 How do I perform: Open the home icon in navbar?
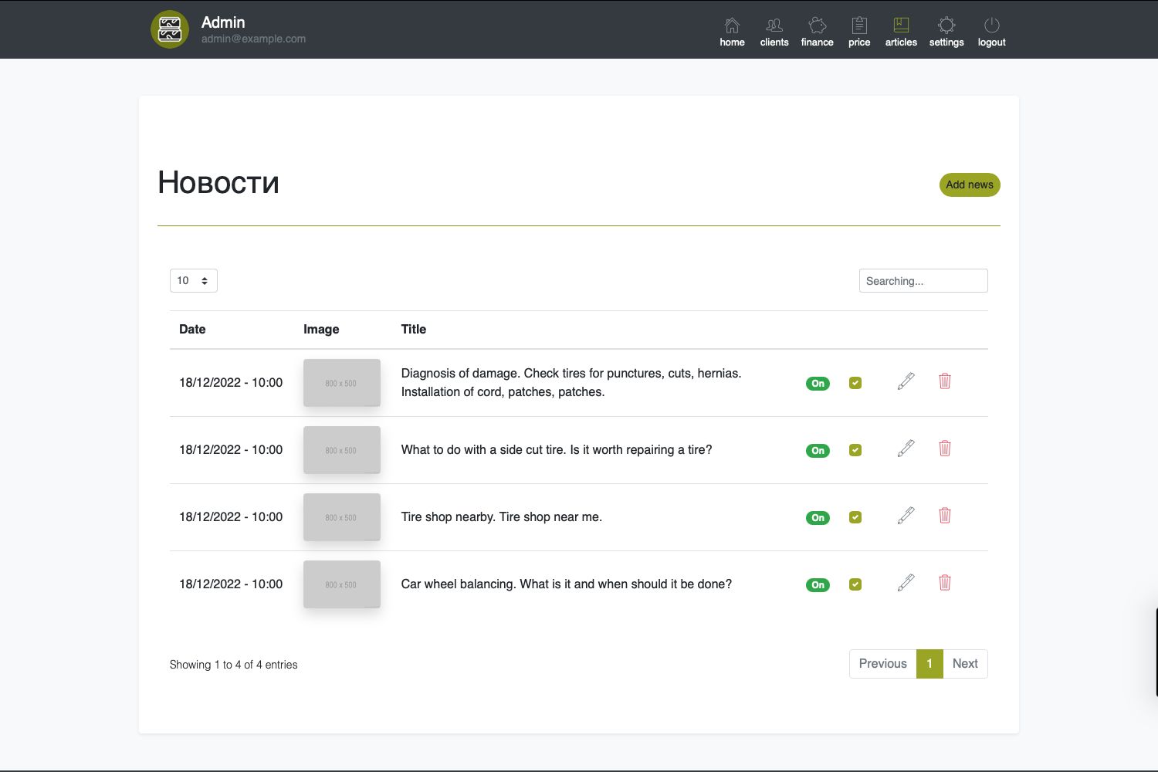(732, 26)
